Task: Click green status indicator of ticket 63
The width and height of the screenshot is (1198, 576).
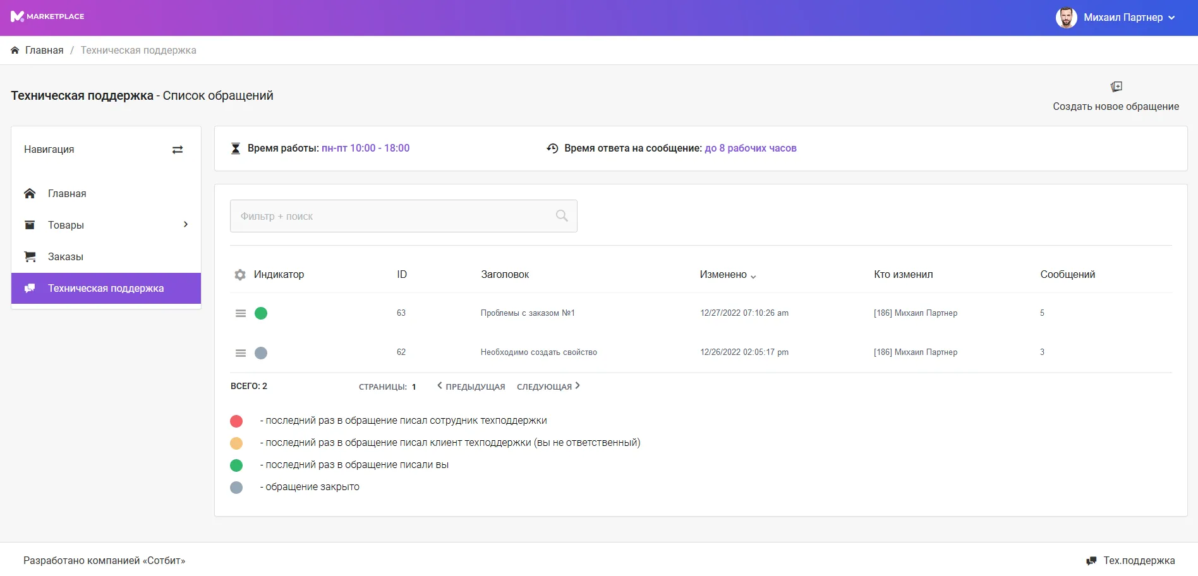Action: click(261, 313)
